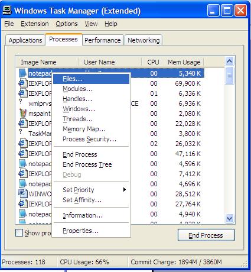251x272 pixels.
Task: Open the Extension menu
Action: point(35,24)
